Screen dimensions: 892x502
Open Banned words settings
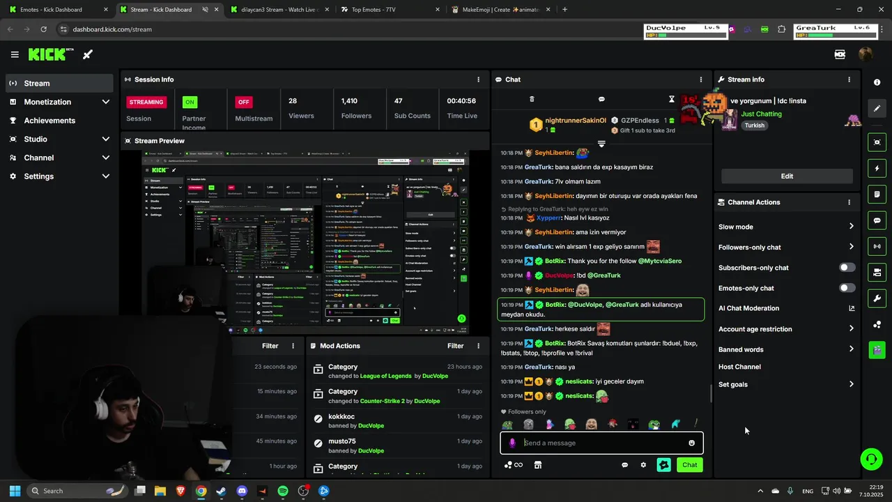click(x=787, y=349)
